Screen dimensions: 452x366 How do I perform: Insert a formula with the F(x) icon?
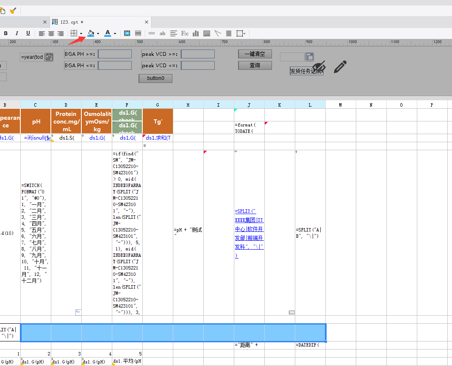(x=185, y=33)
